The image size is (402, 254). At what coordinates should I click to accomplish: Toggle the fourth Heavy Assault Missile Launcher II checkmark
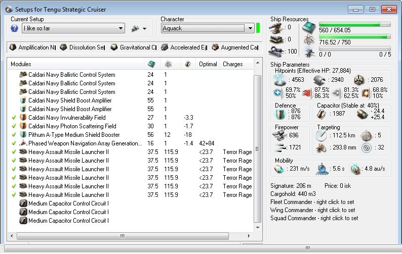14,178
